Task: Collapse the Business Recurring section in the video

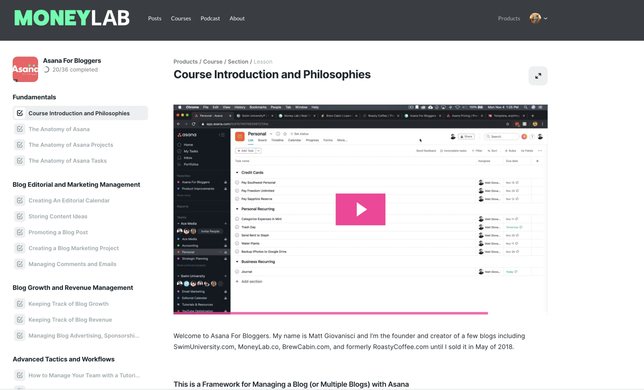Action: coord(237,262)
